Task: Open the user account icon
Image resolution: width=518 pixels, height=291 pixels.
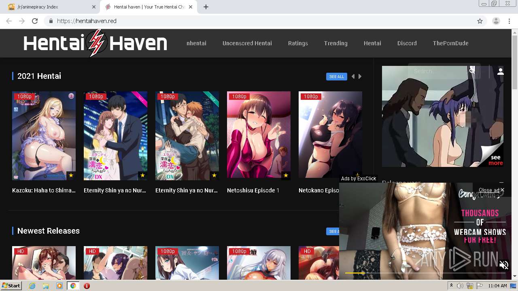Action: [x=501, y=72]
